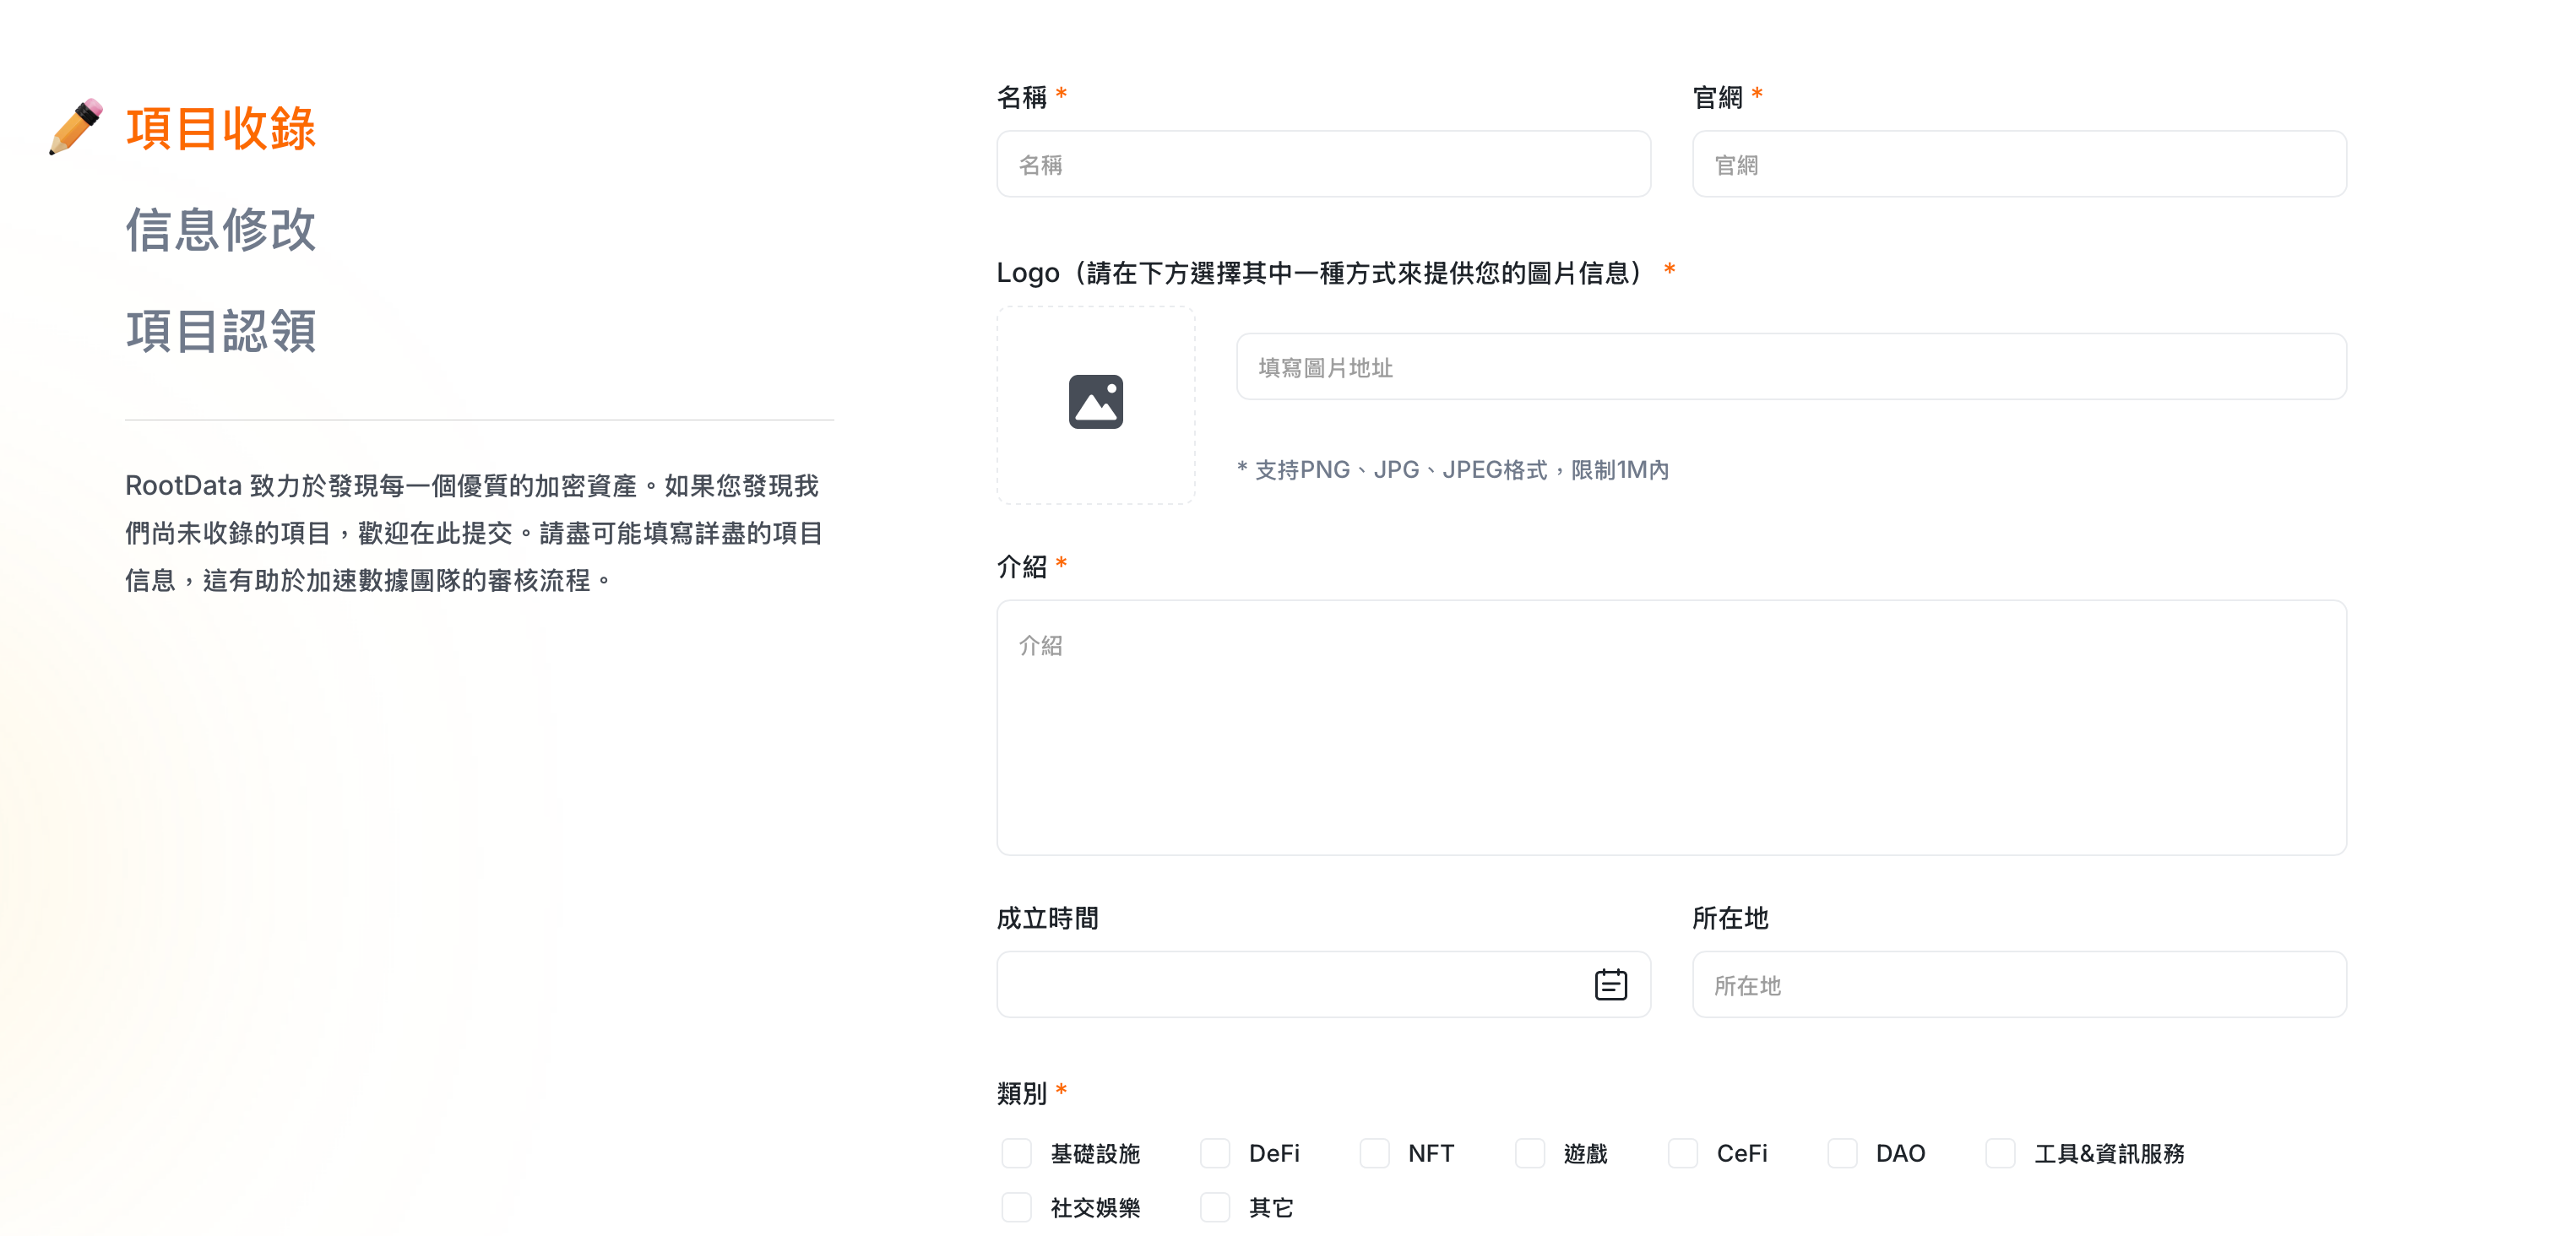
Task: Click the 名稱 input field
Action: (x=1322, y=164)
